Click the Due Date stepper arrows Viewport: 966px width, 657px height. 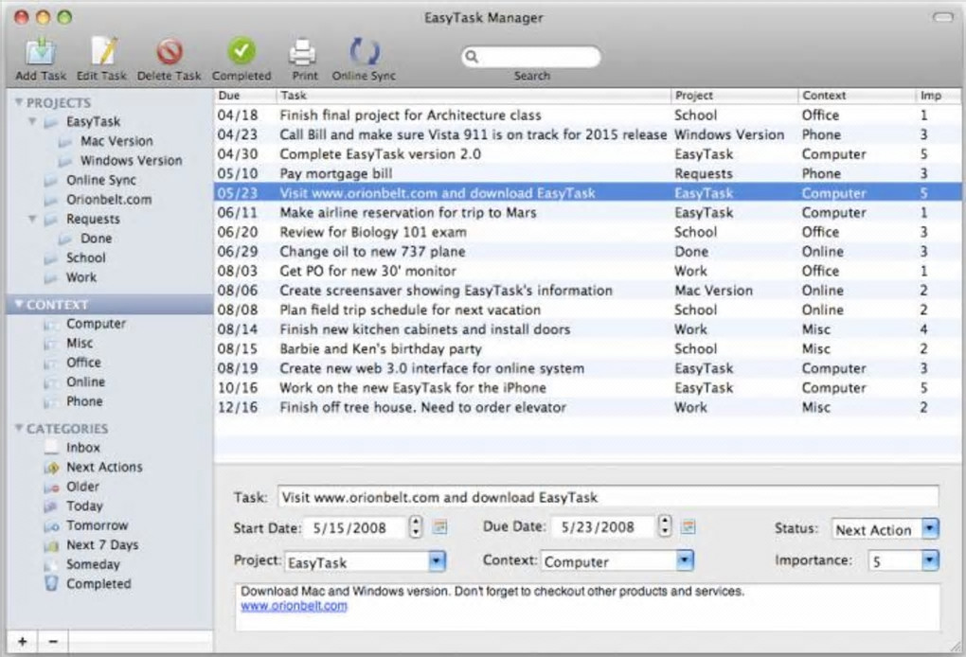point(665,526)
